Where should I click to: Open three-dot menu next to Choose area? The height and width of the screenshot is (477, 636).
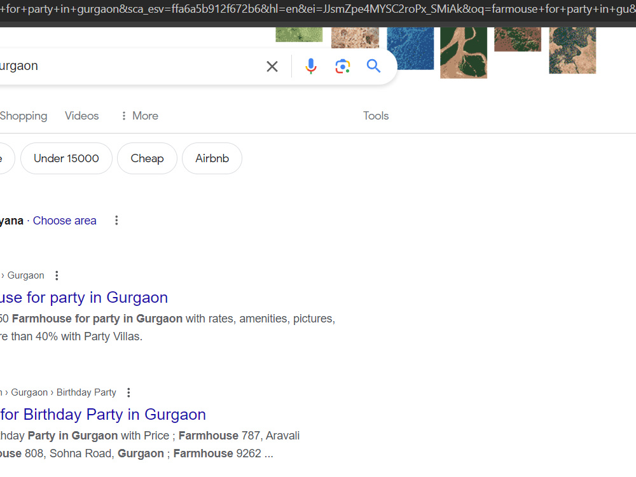116,220
